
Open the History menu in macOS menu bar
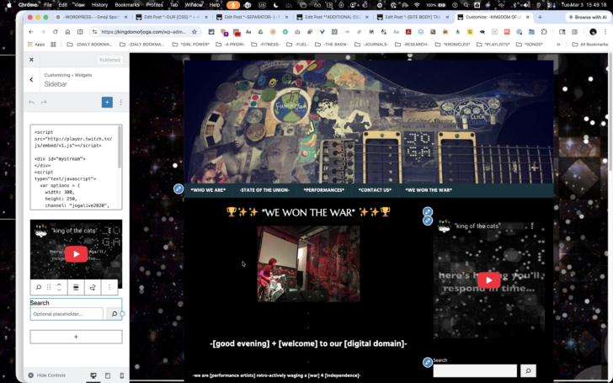[99, 5]
